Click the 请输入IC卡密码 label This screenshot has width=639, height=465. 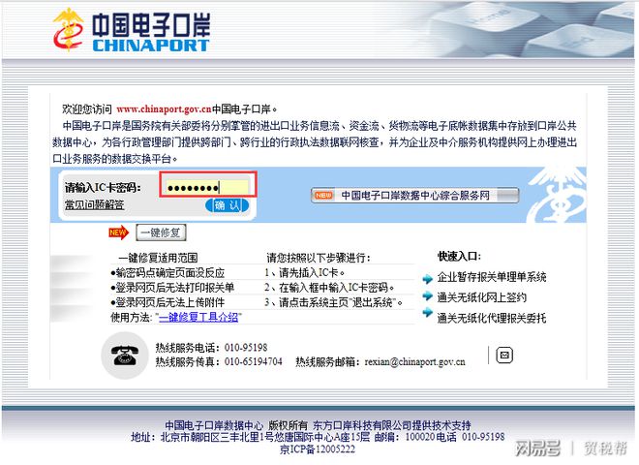coord(103,188)
